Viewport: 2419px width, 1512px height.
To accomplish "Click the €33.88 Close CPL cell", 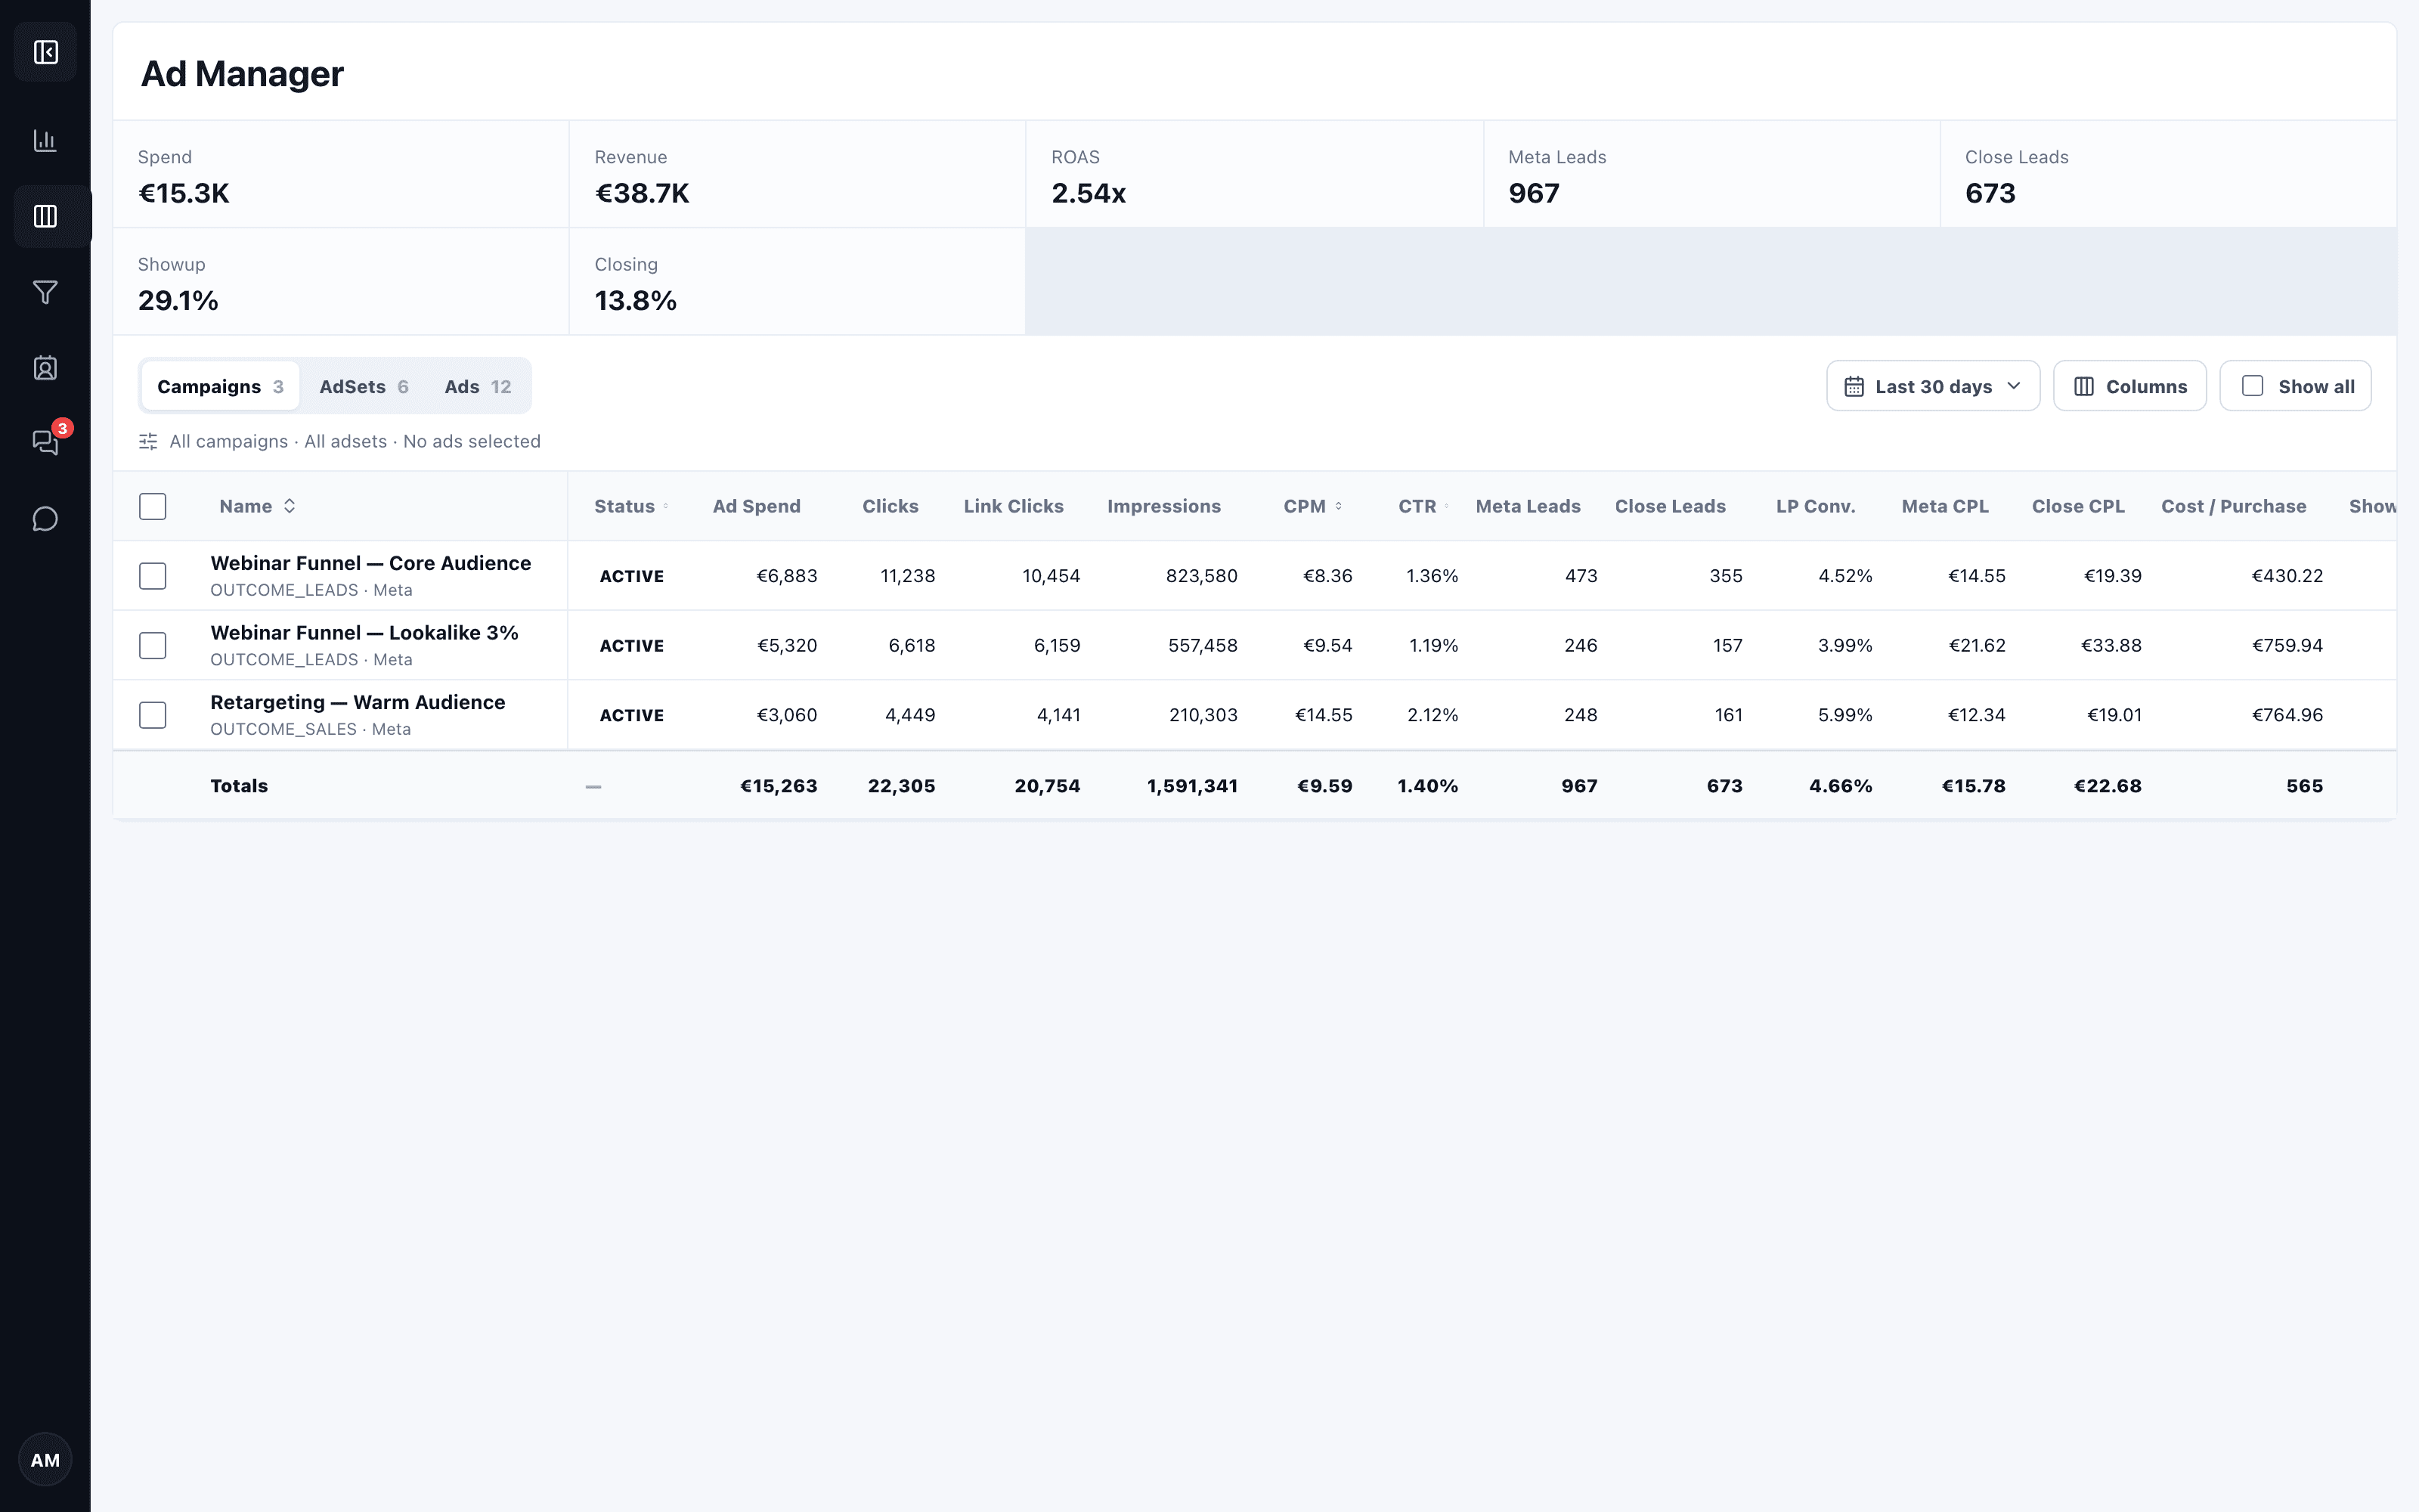I will pyautogui.click(x=2111, y=646).
